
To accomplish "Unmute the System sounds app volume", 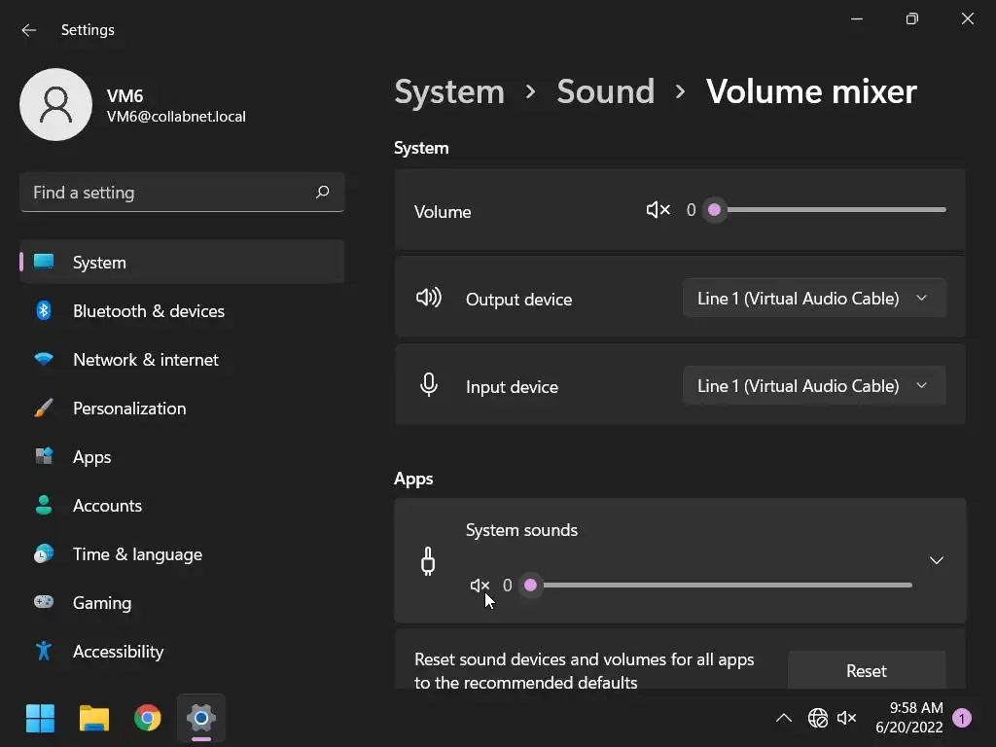I will 480,586.
